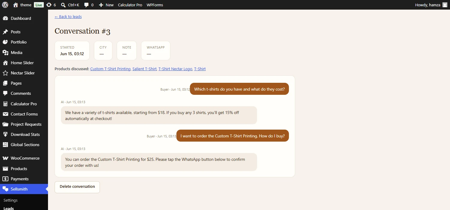Click the Portfolio sidebar icon
Viewport: 450px width, 210px height.
[5, 42]
